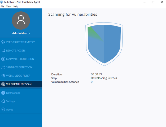Click the About shield icon
The height and width of the screenshot is (127, 166).
pyautogui.click(x=3, y=110)
